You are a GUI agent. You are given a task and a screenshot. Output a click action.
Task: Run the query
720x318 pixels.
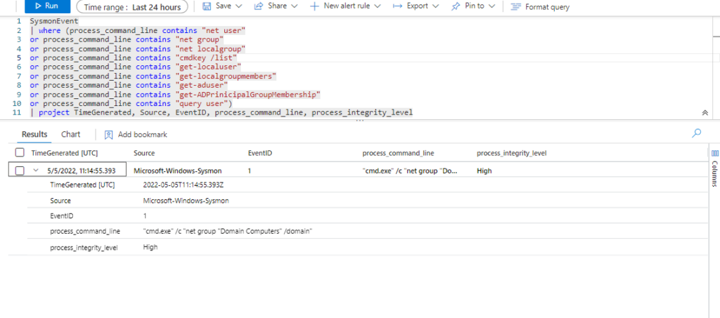pyautogui.click(x=47, y=6)
